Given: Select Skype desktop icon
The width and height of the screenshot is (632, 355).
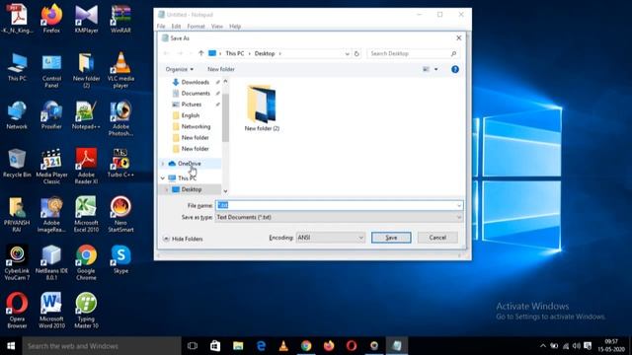Looking at the screenshot, I should [x=120, y=259].
